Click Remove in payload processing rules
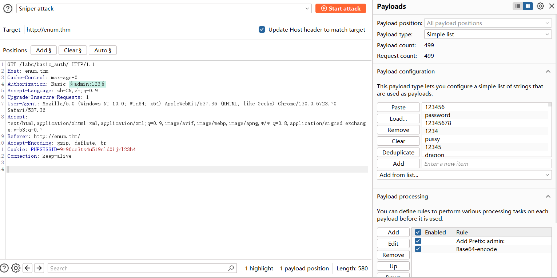The width and height of the screenshot is (557, 278). [x=393, y=255]
